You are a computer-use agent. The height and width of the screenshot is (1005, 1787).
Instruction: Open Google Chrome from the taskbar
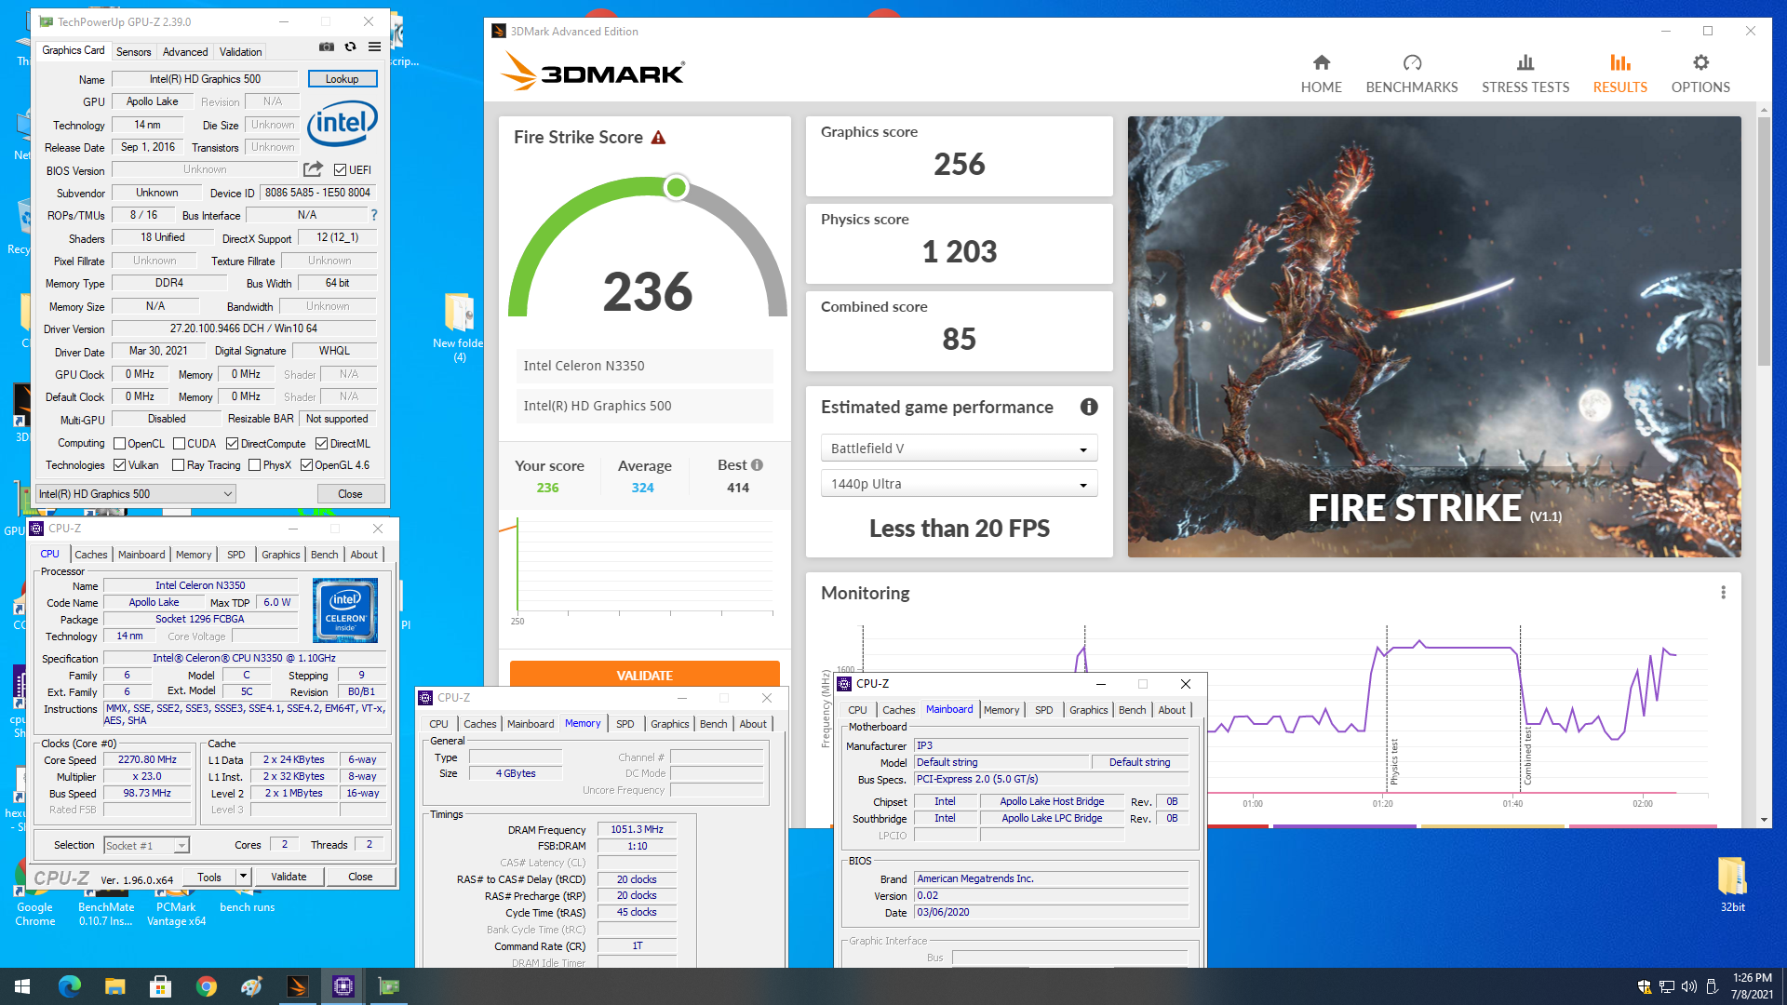pyautogui.click(x=206, y=986)
